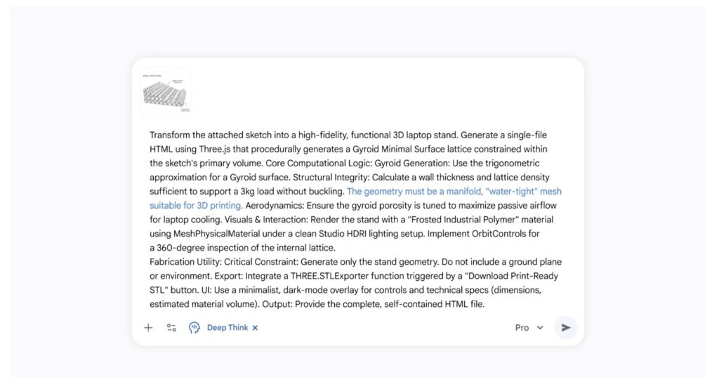Image resolution: width=719 pixels, height=377 pixels.
Task: Open the Pro model selector
Action: 522,328
